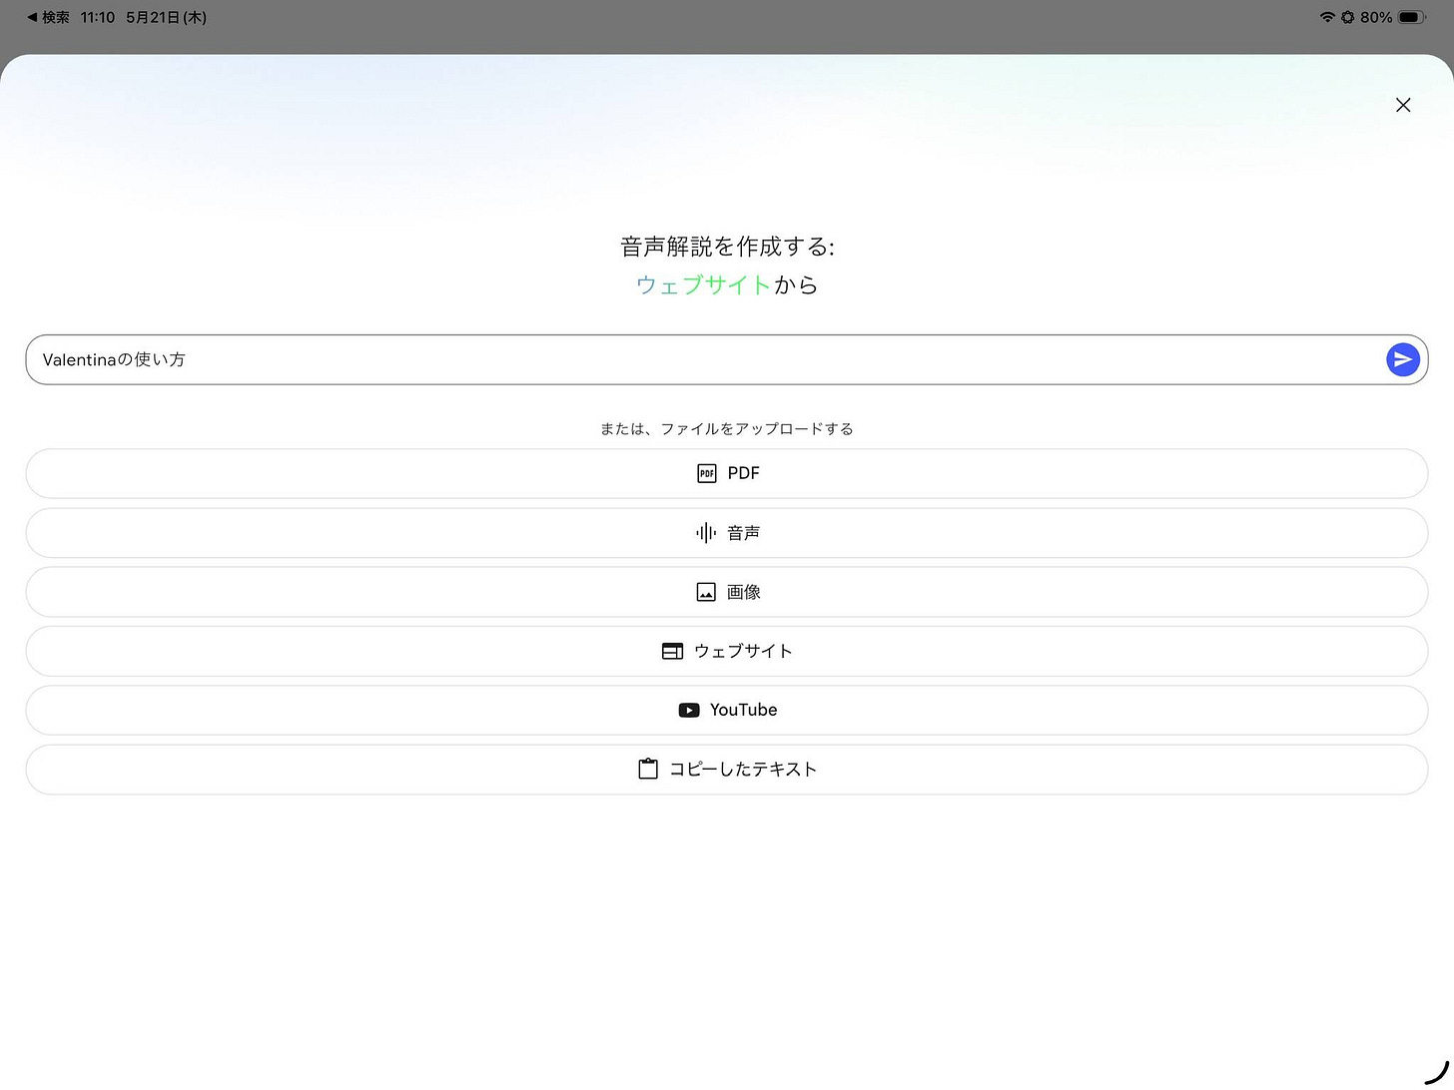1454x1090 pixels.
Task: Choose the 画像 upload option
Action: 727,592
